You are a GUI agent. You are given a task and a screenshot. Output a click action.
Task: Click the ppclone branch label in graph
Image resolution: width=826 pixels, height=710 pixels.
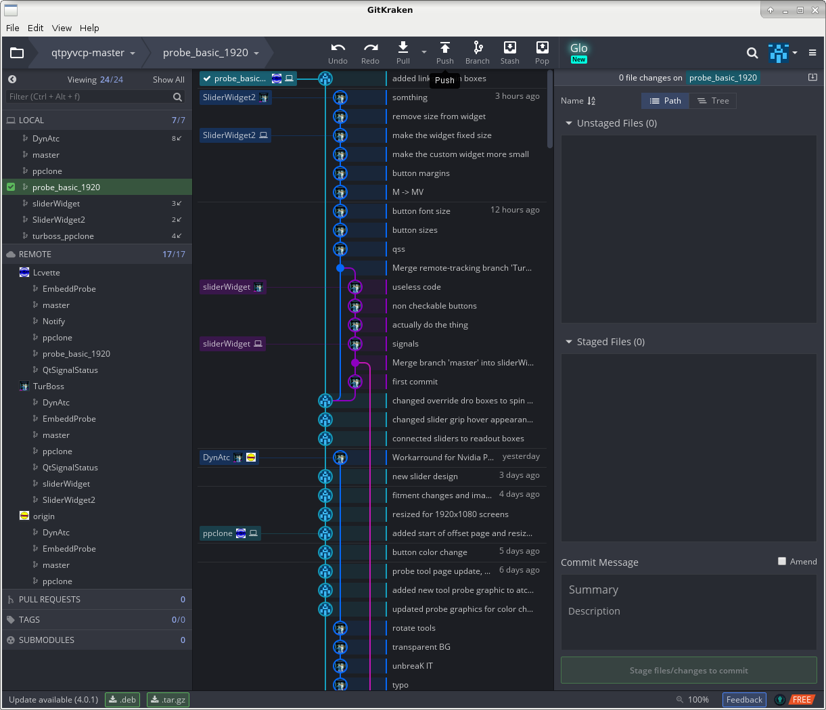[x=230, y=533]
